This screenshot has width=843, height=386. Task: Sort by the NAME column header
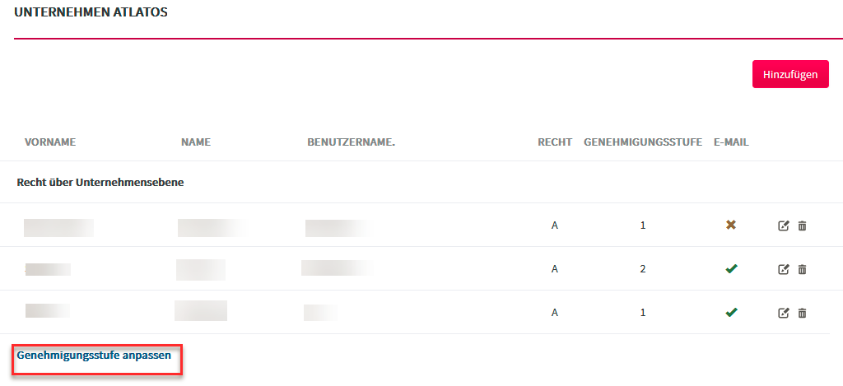tap(196, 142)
